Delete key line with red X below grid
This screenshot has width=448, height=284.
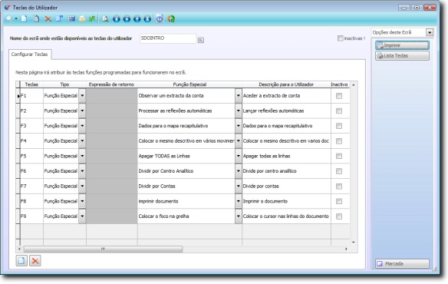pos(35,260)
